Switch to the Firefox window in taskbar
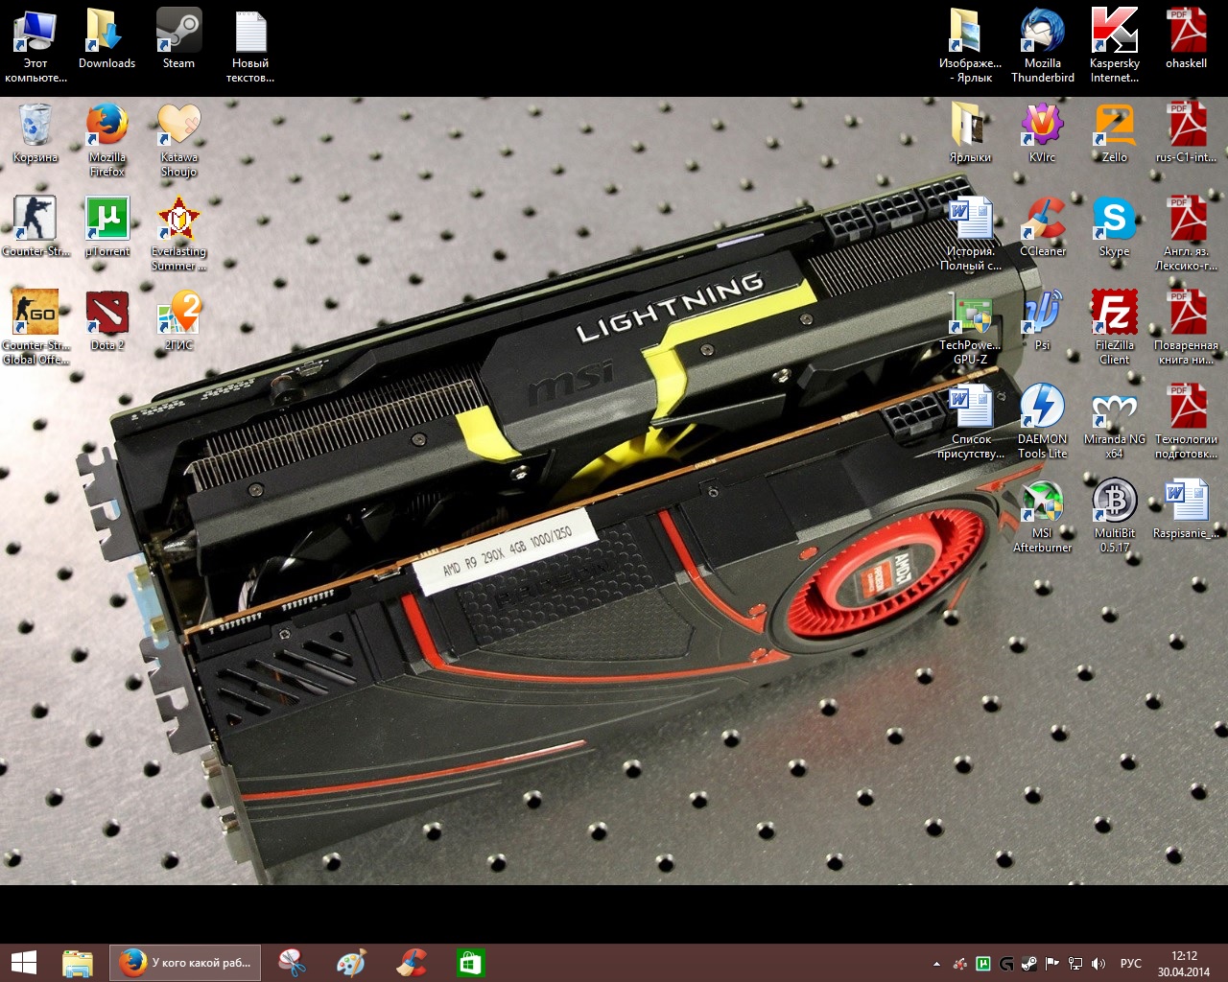This screenshot has height=982, width=1228. (187, 963)
